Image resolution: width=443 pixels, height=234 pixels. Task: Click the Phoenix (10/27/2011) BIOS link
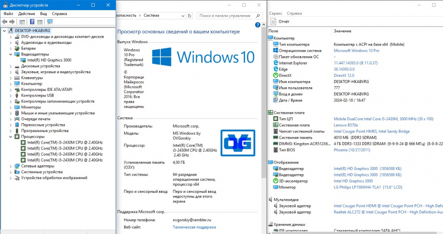tap(352, 150)
